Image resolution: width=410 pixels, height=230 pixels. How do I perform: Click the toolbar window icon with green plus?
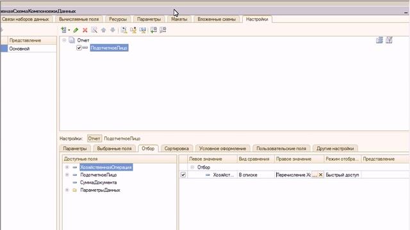[x=154, y=30]
